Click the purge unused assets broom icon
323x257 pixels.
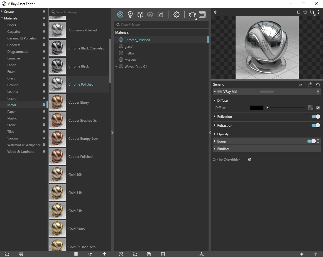pos(202,254)
